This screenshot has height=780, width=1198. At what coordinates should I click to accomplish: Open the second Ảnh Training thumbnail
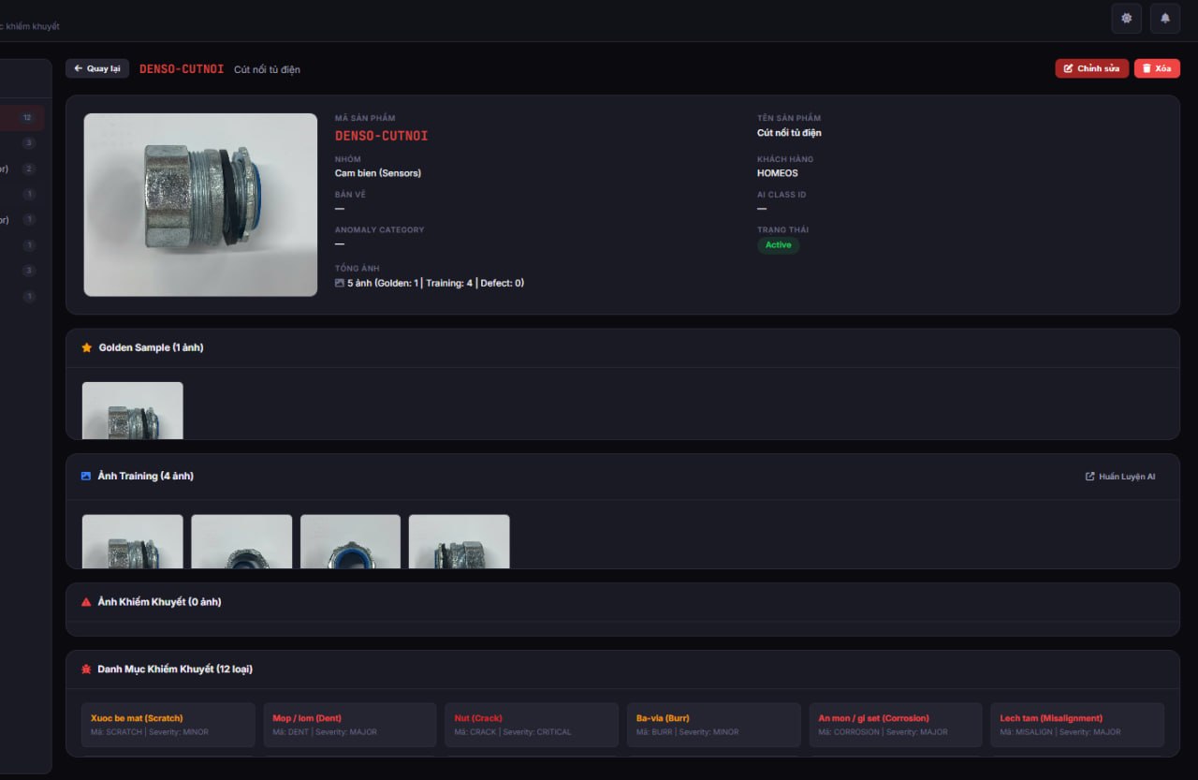point(241,541)
